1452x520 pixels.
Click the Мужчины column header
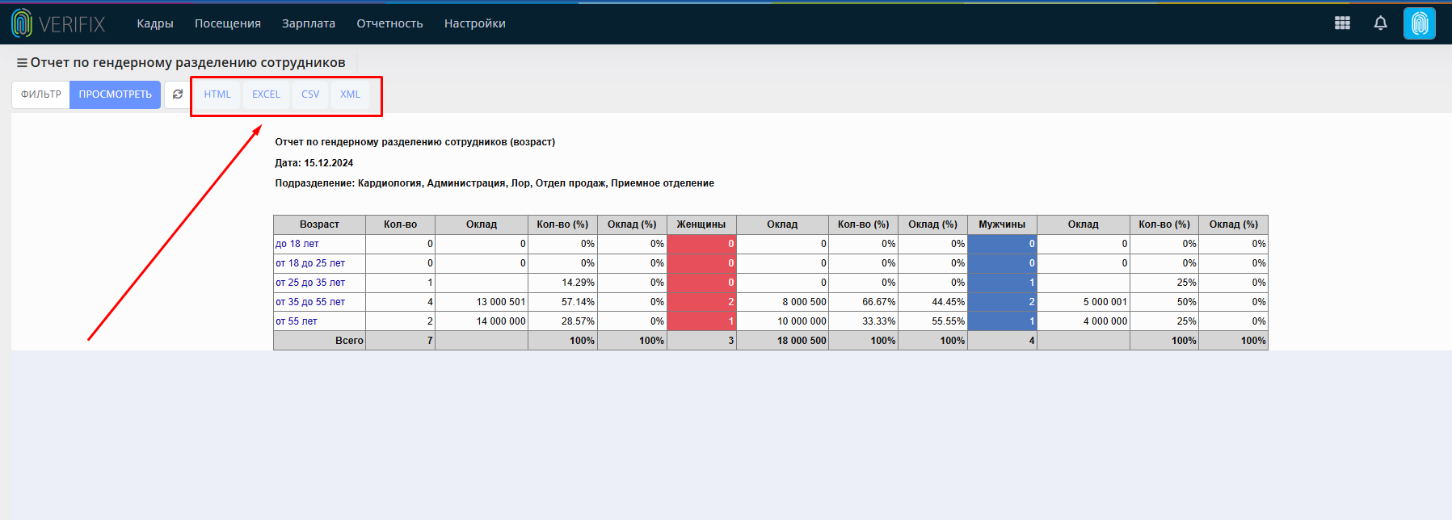1002,224
